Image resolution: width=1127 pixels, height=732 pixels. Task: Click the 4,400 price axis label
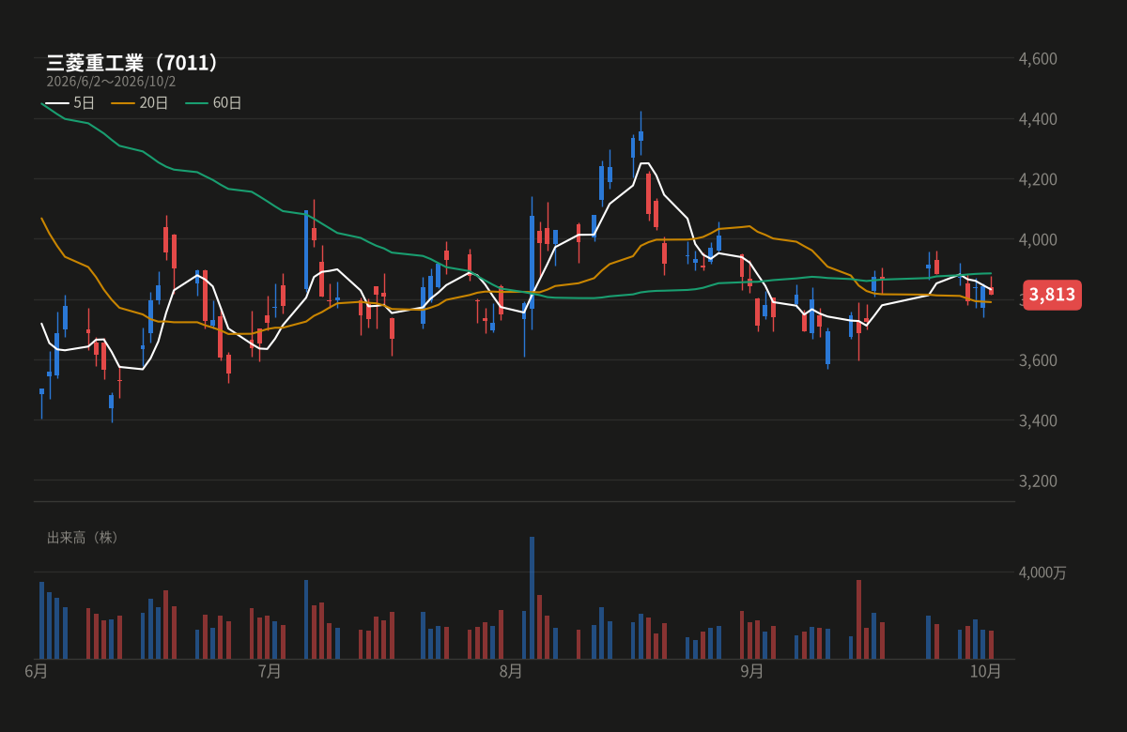(x=1038, y=119)
